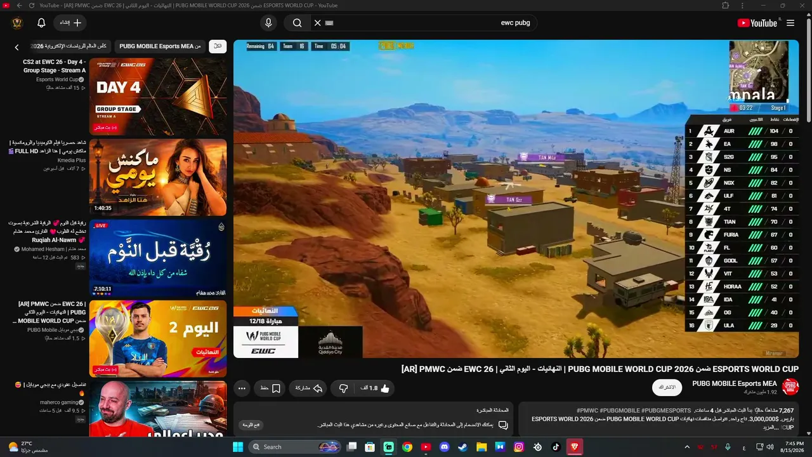Expand the system tray hidden icons chevron
Screen dimensions: 812x457
pos(687,447)
